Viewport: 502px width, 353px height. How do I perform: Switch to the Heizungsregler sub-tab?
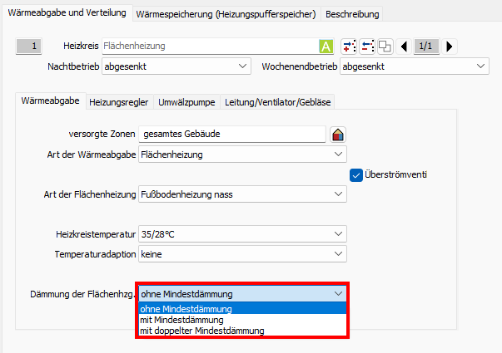[x=119, y=102]
